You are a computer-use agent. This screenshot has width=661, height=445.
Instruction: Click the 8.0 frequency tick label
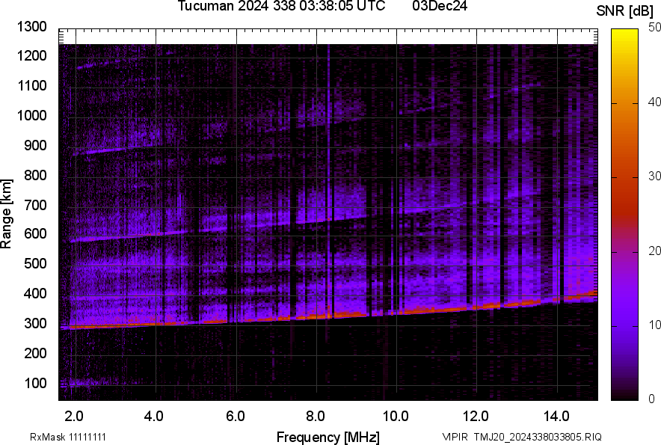tap(315, 417)
